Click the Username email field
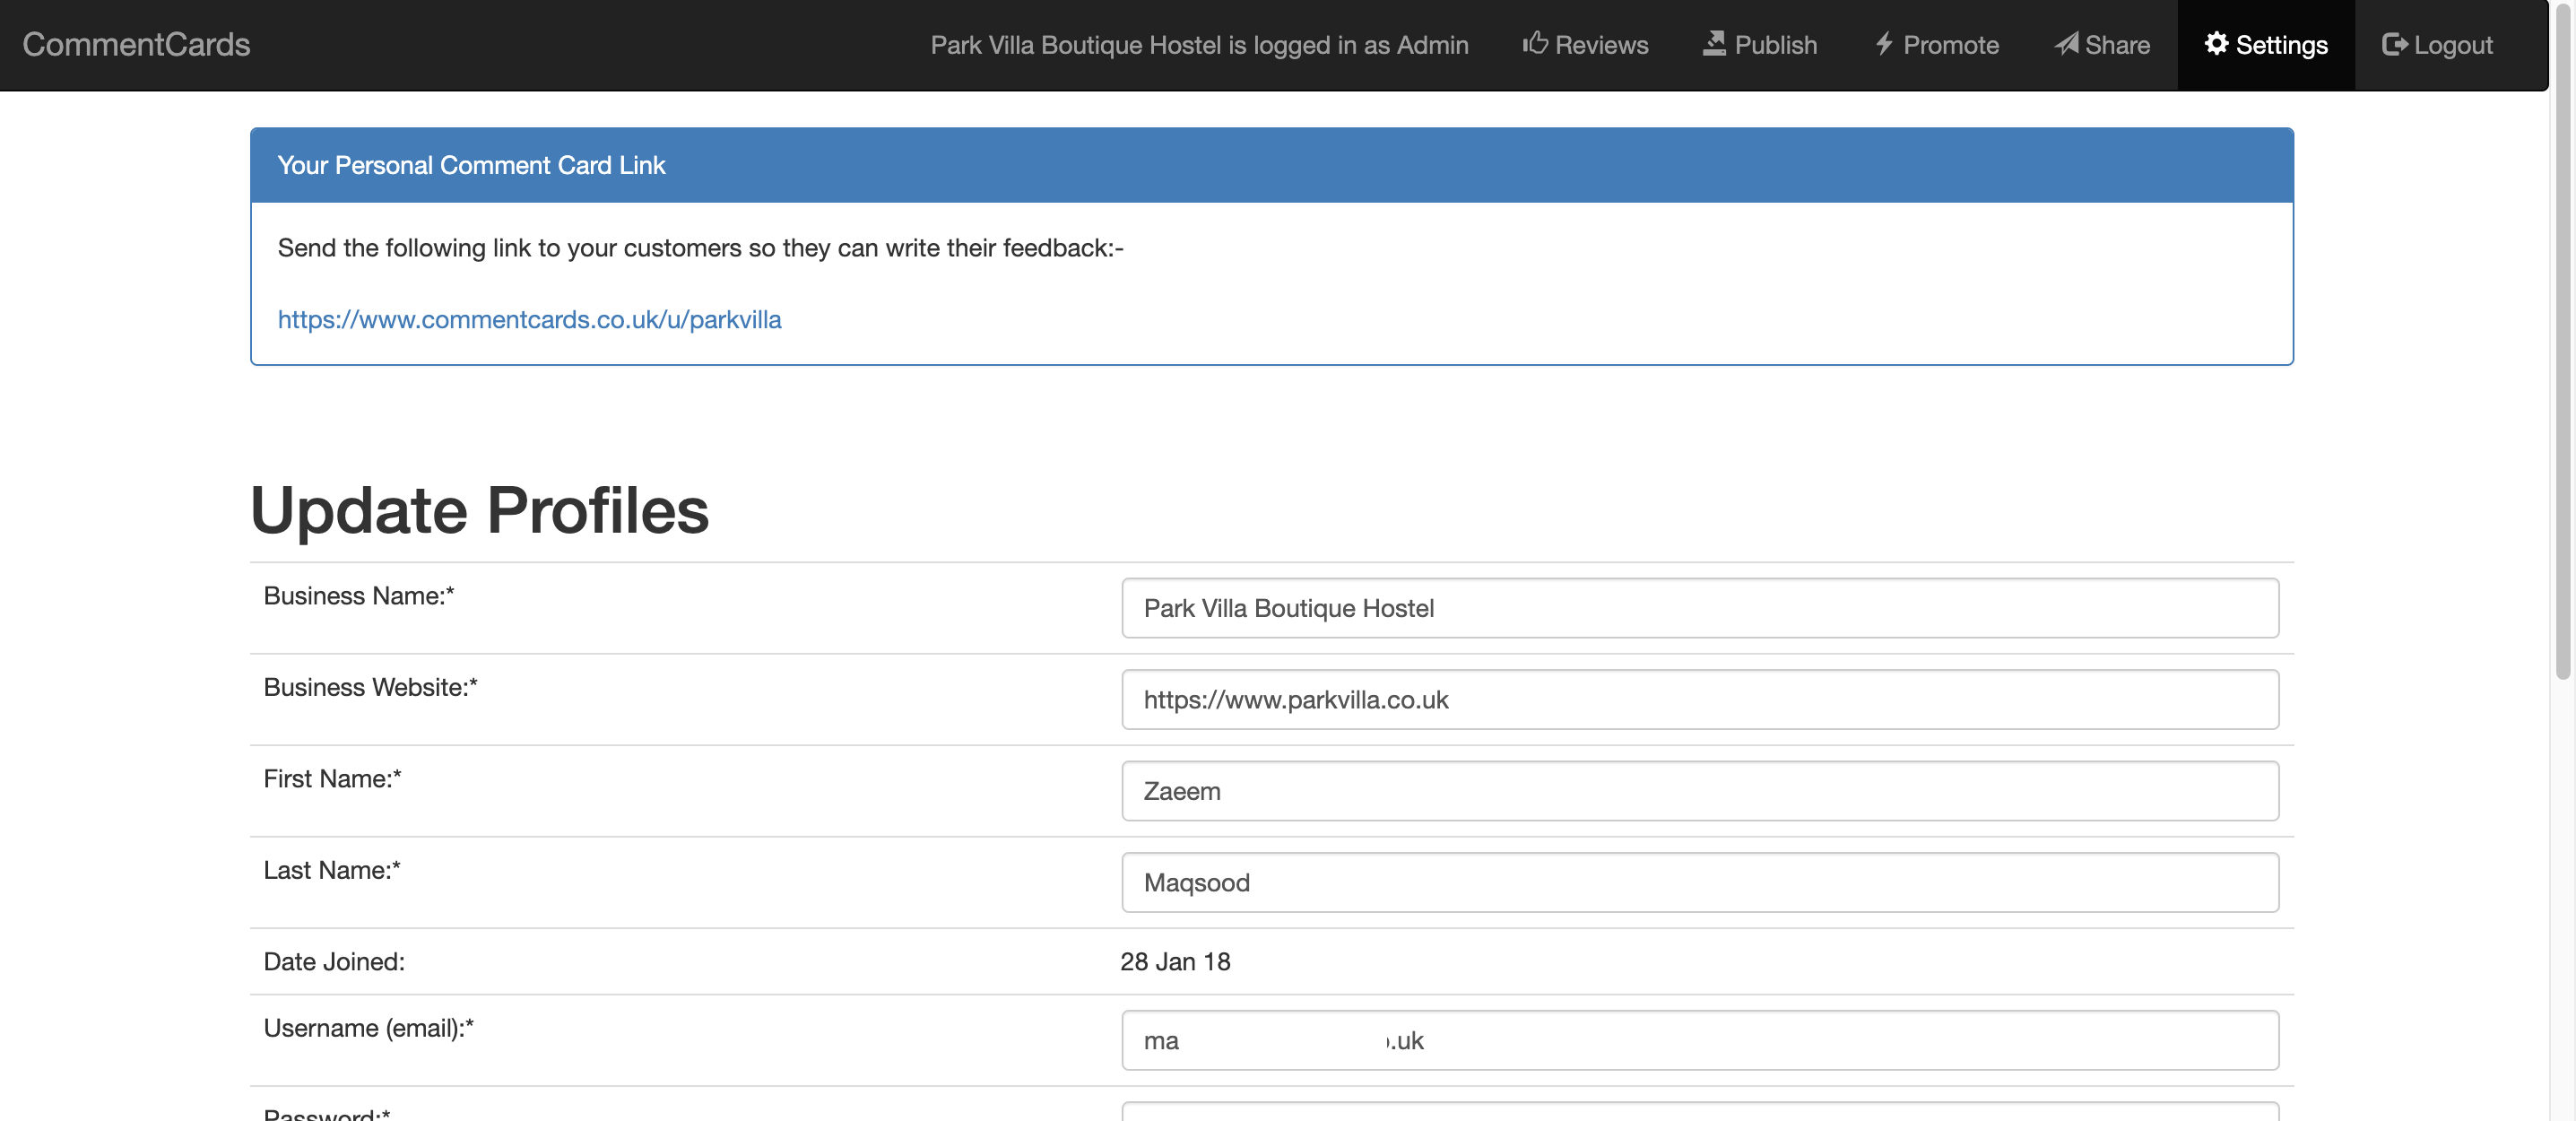The width and height of the screenshot is (2576, 1121). (1699, 1040)
